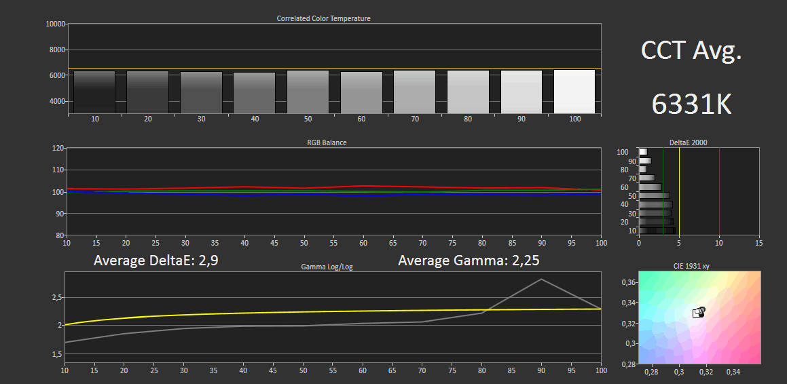Click the "15" axis label in DeltaE 2000 chart

[x=758, y=243]
